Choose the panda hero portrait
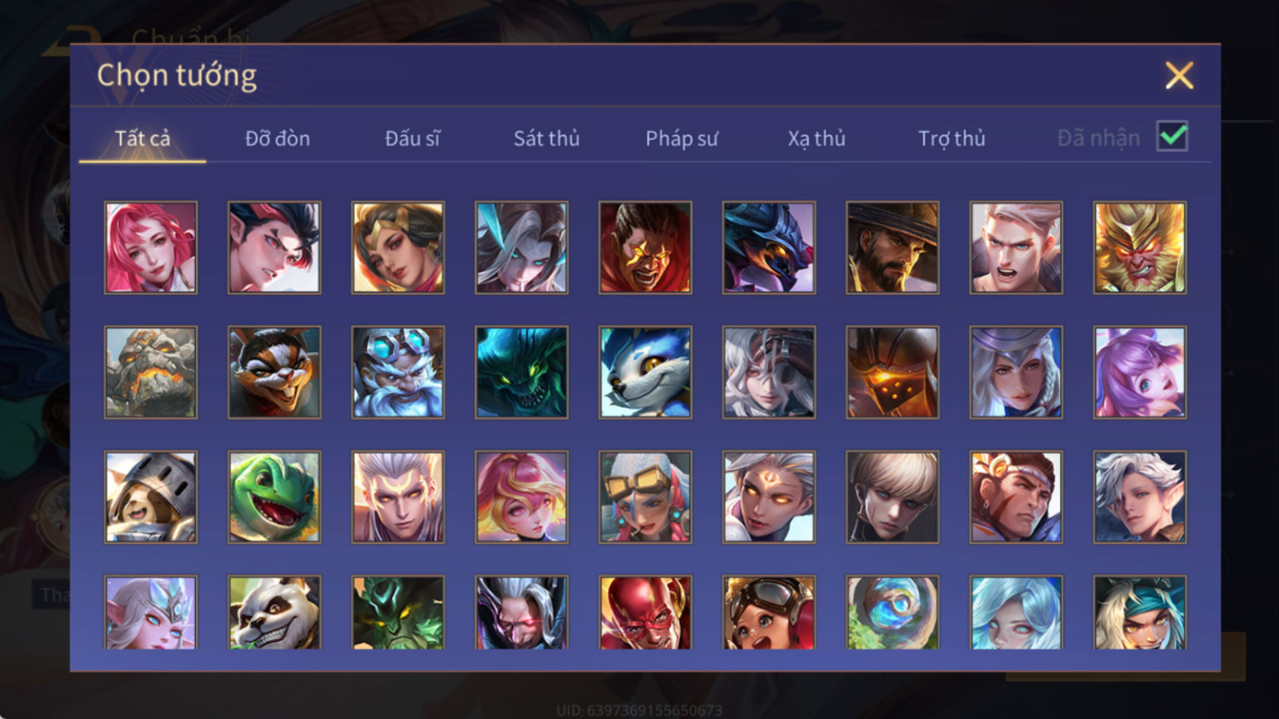 (274, 612)
